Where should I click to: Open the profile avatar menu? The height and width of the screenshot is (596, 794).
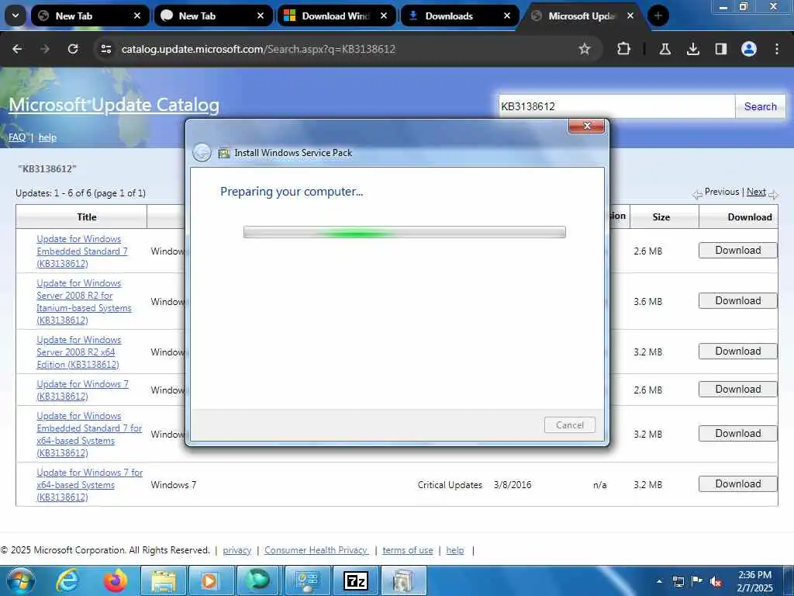749,49
